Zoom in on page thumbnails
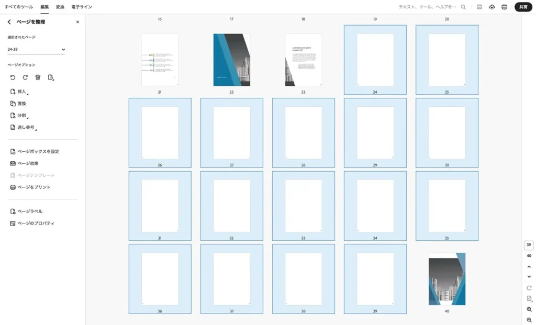536x325 pixels. [529, 309]
